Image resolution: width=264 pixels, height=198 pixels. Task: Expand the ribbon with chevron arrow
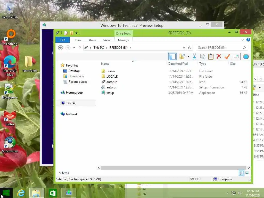click(242, 40)
